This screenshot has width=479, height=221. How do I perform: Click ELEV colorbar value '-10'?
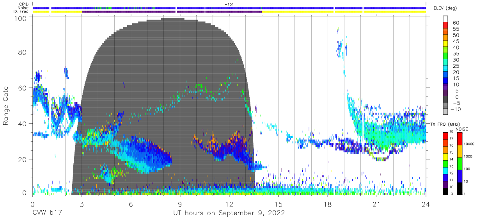point(456,109)
